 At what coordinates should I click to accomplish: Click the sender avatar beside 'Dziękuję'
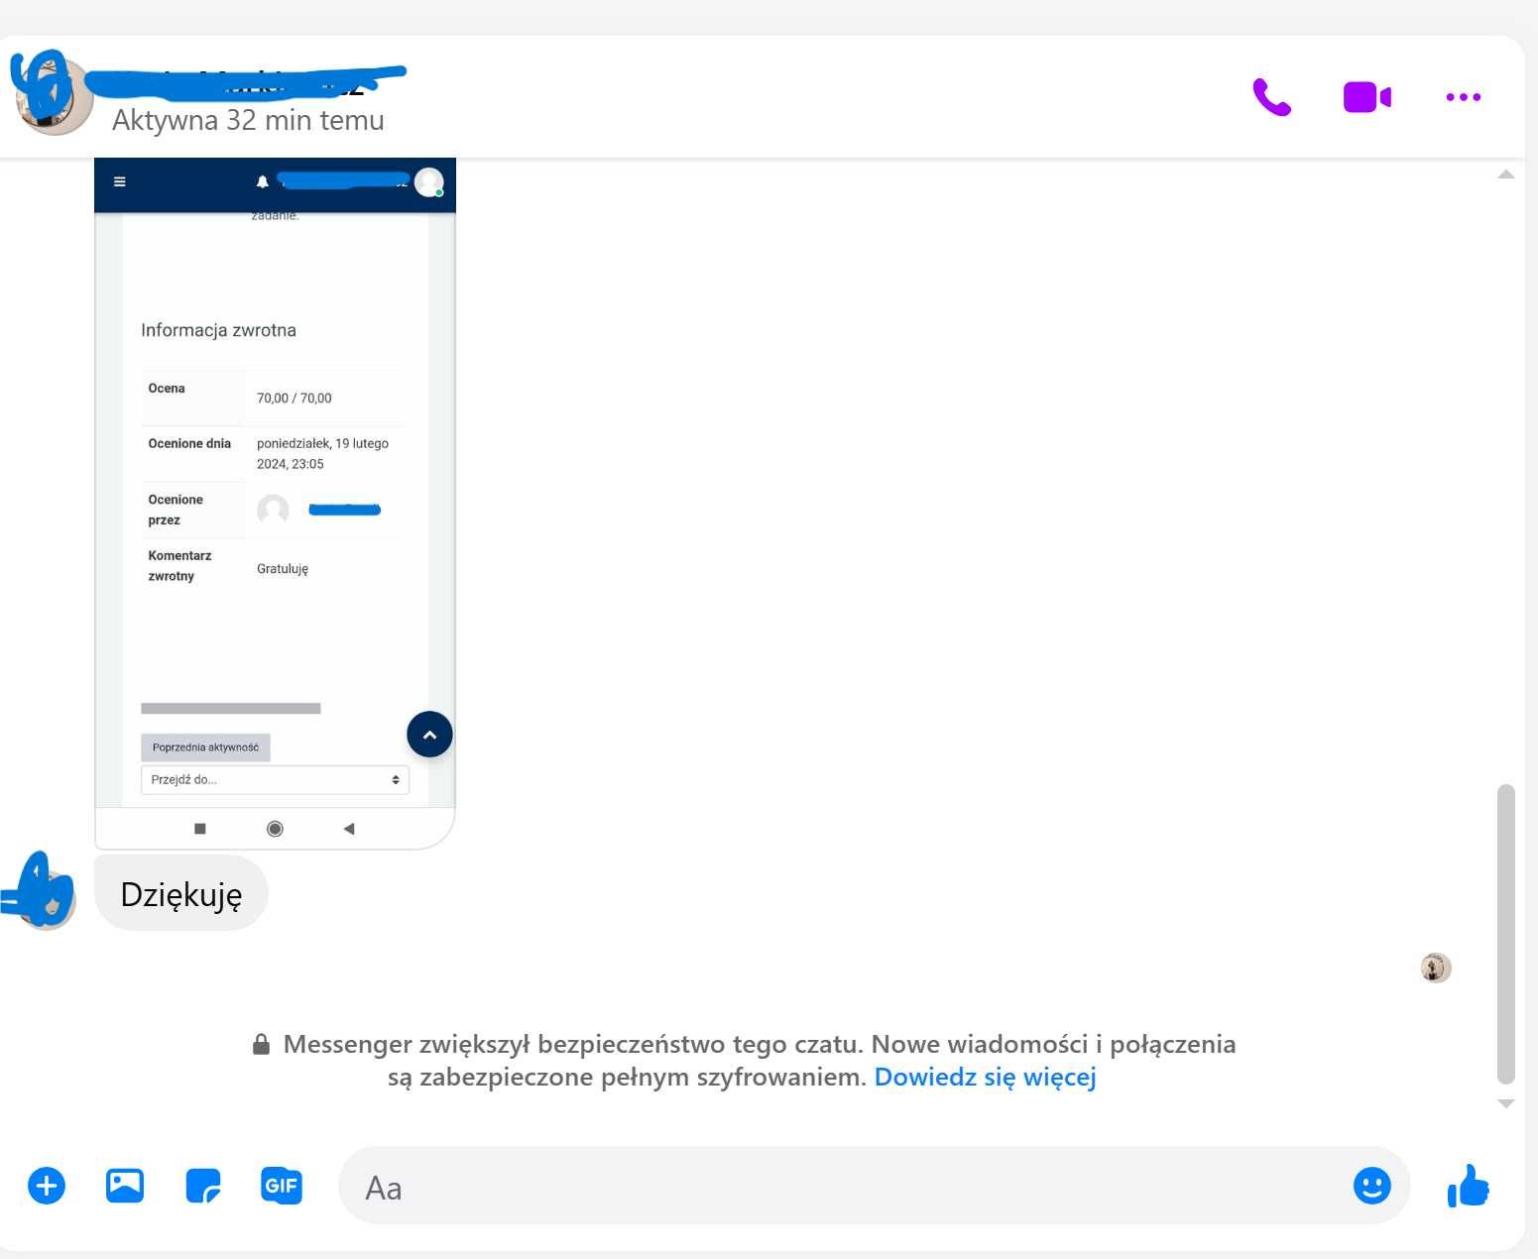pyautogui.click(x=46, y=899)
